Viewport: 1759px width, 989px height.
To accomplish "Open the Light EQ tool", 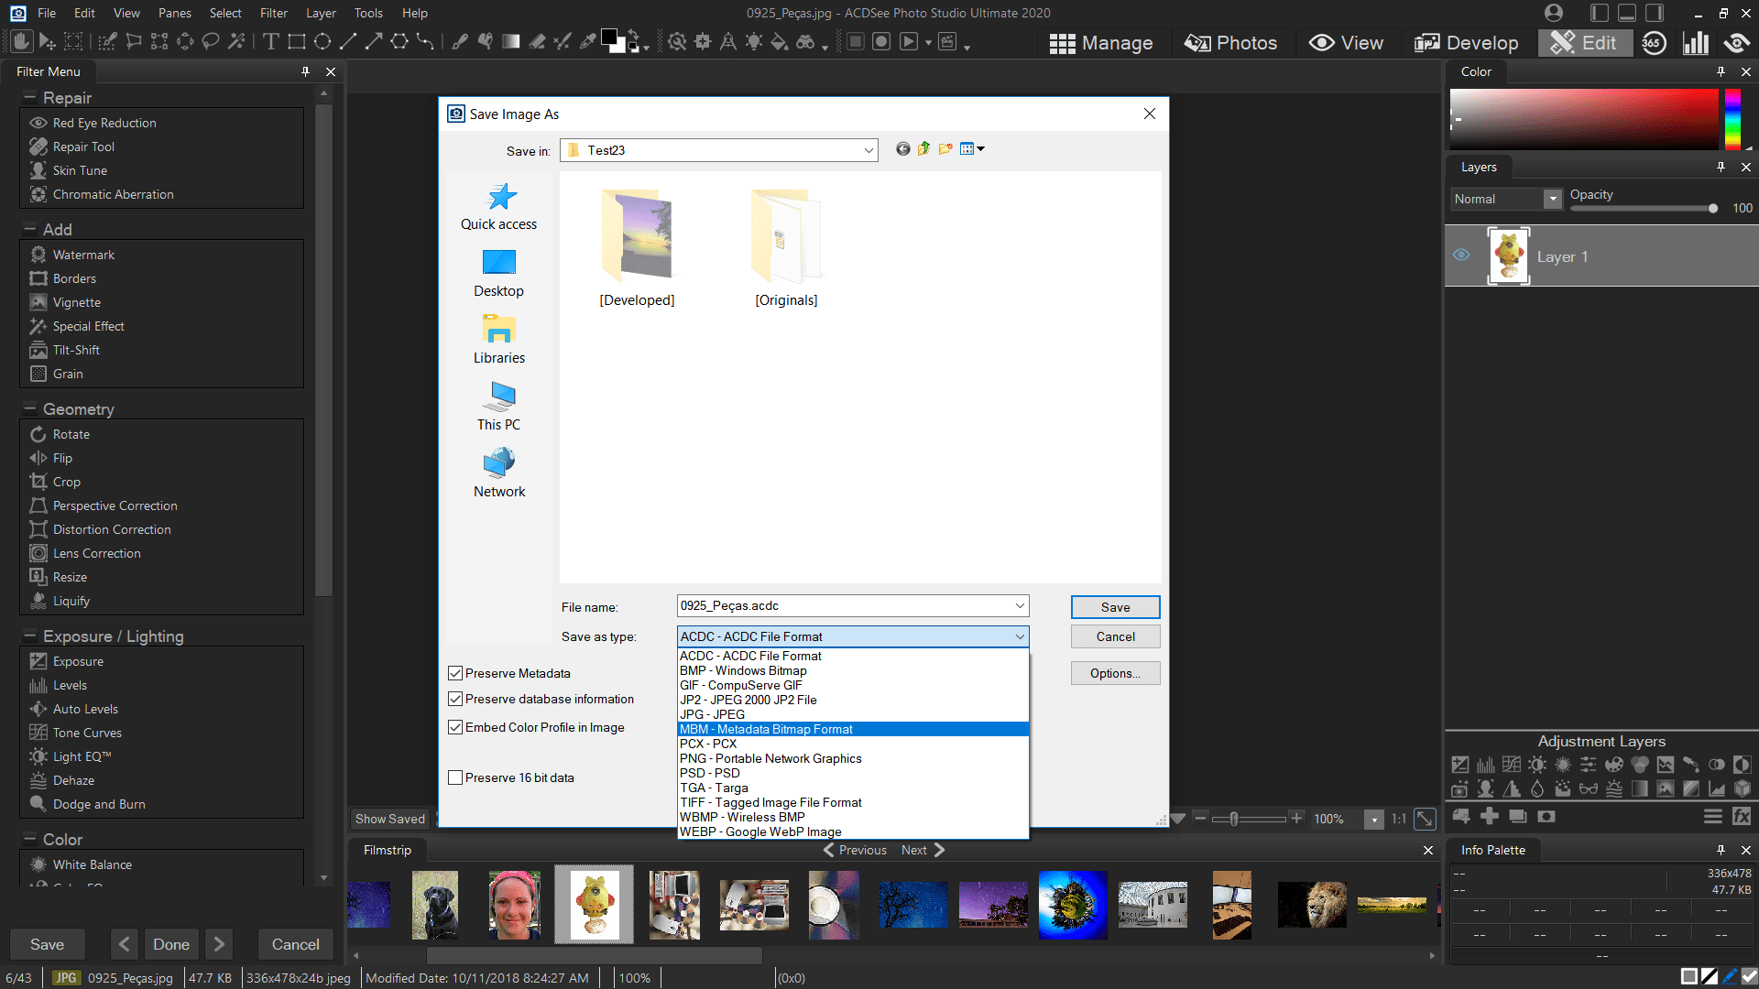I will point(82,756).
